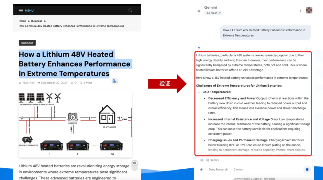This screenshot has width=323, height=180.
Task: Open the Business breadcrumb link
Action: pyautogui.click(x=37, y=21)
